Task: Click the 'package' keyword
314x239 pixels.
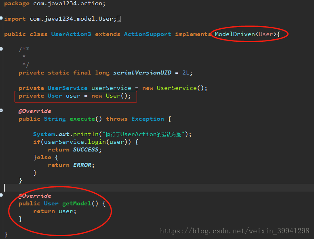Action: pyautogui.click(x=17, y=4)
